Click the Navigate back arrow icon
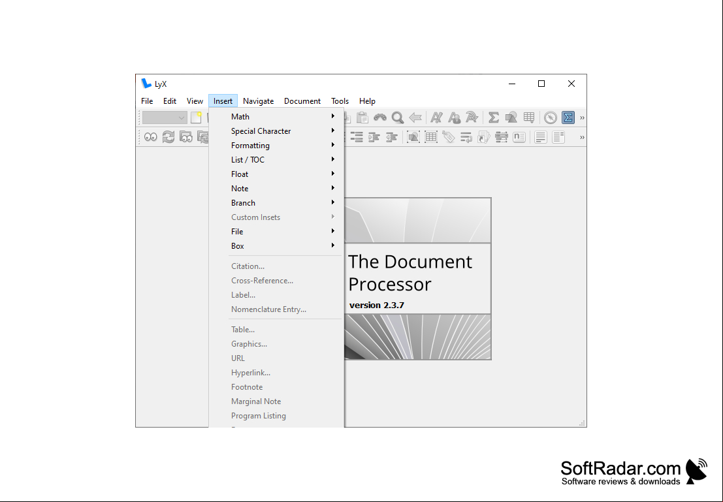Screen dimensions: 723x502 tap(415, 118)
